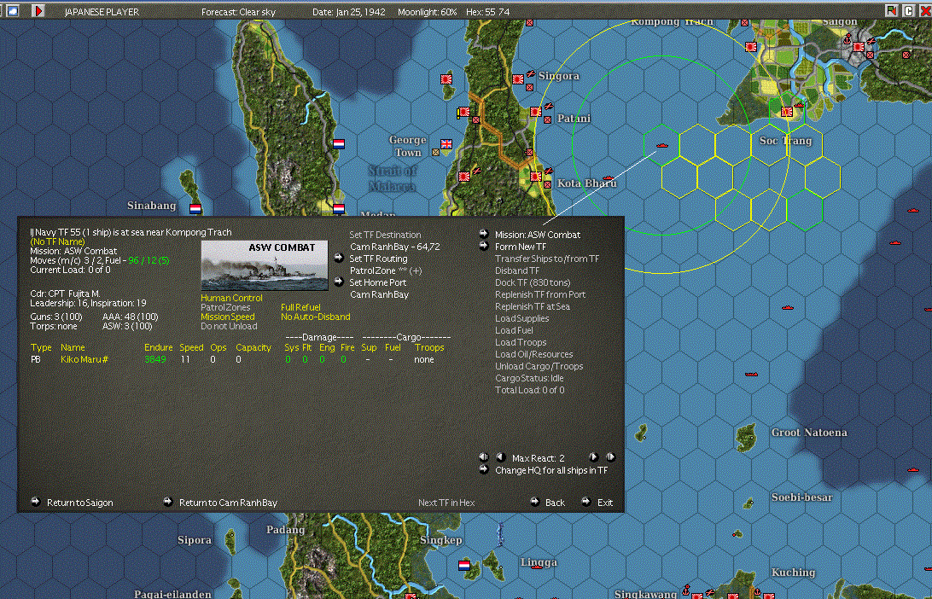Click the Exit arrow button
The width and height of the screenshot is (932, 599).
click(586, 502)
